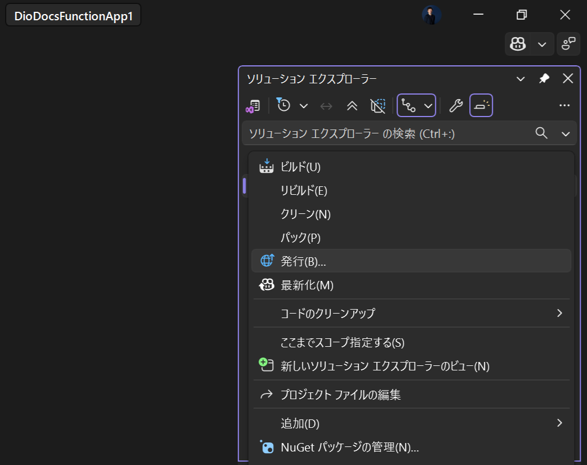The width and height of the screenshot is (587, 465).
Task: Open Solution Explorer window position dropdown
Action: click(521, 79)
